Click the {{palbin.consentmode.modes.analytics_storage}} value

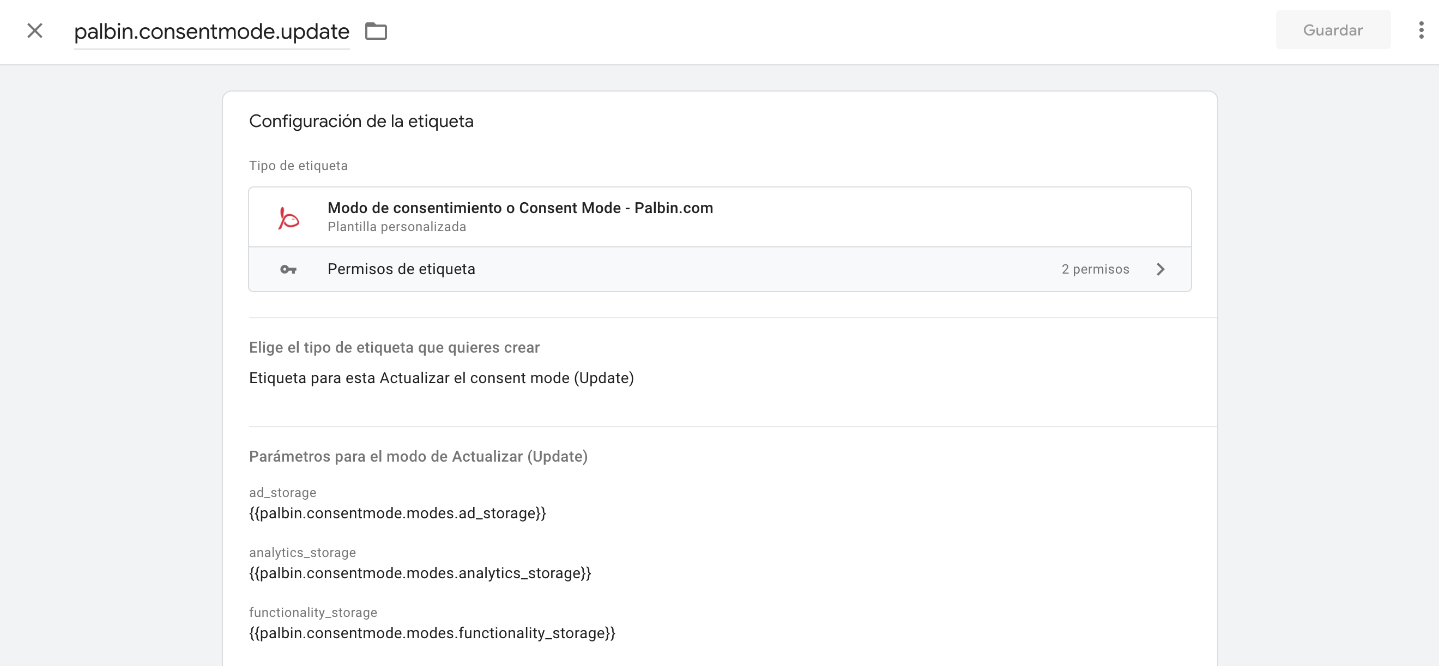[420, 573]
